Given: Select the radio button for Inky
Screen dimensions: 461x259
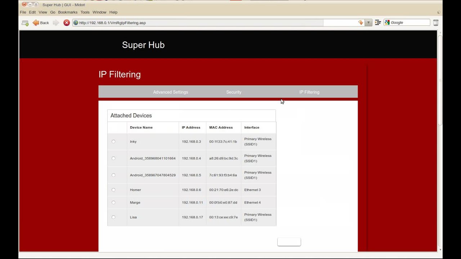Looking at the screenshot, I should [x=113, y=142].
